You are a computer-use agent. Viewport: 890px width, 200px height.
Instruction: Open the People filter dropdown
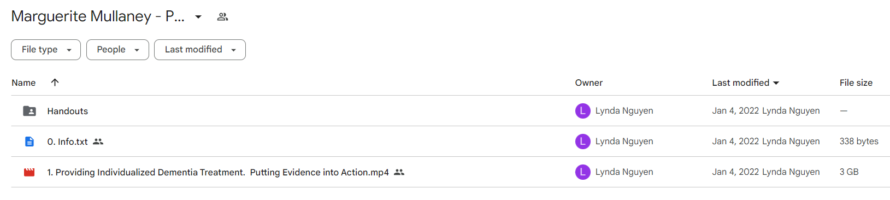coord(117,50)
